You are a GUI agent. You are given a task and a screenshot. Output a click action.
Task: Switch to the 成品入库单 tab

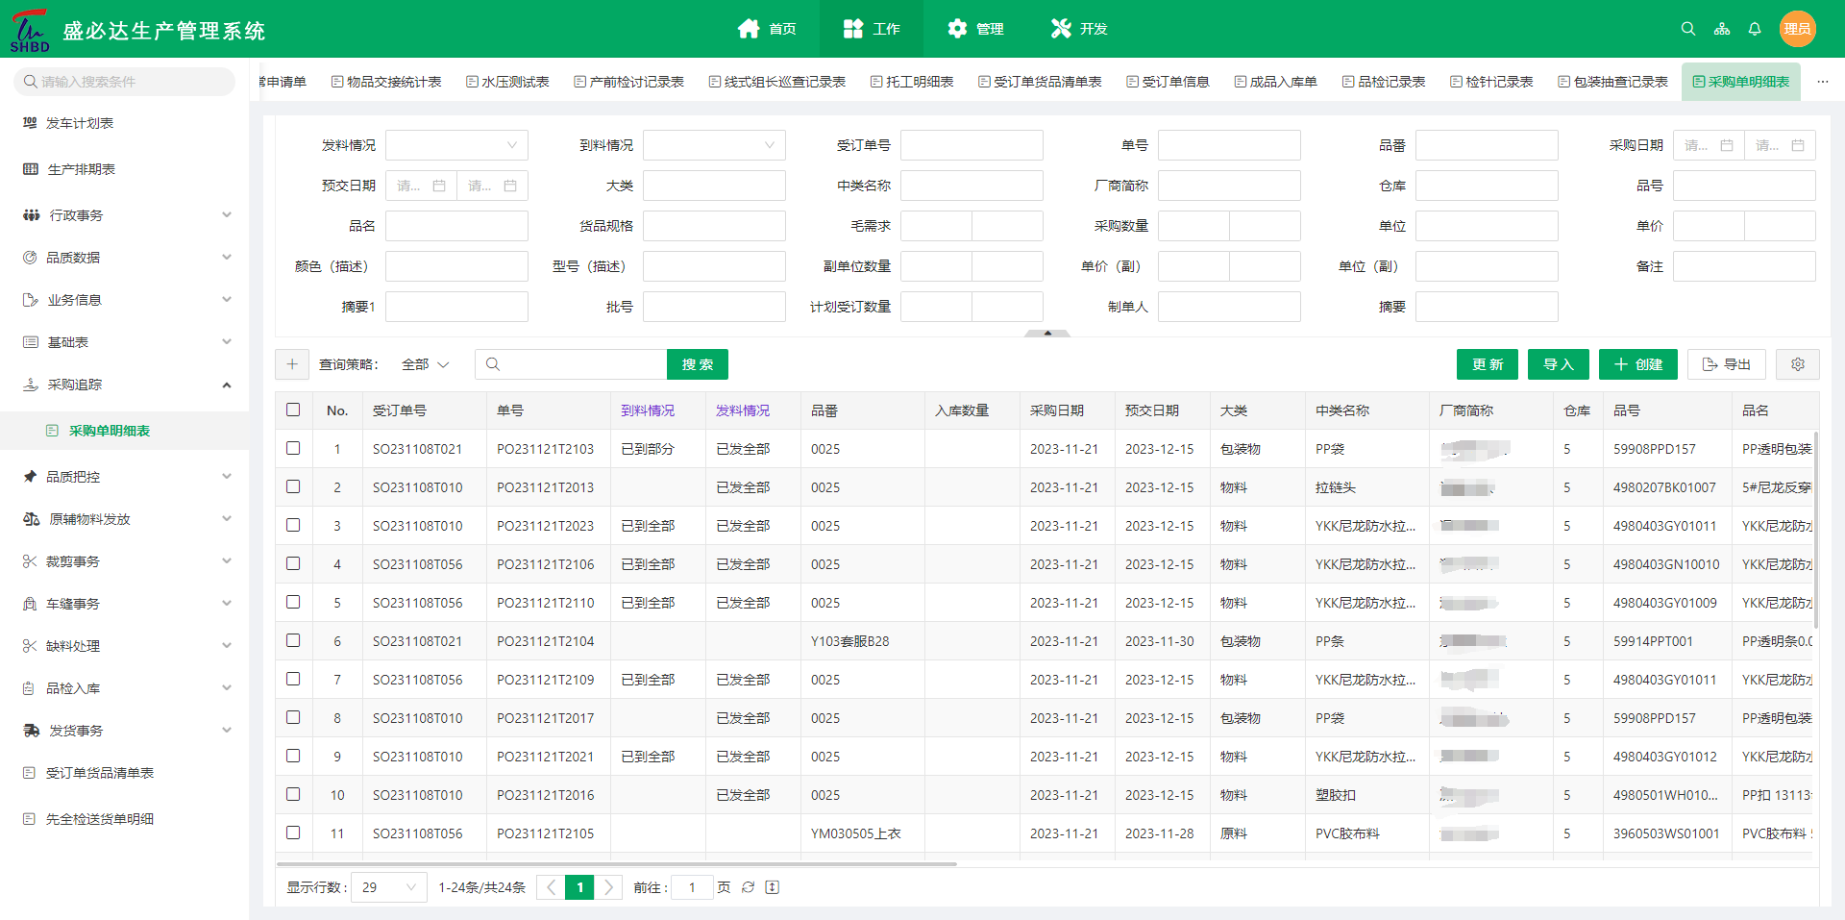1275,82
